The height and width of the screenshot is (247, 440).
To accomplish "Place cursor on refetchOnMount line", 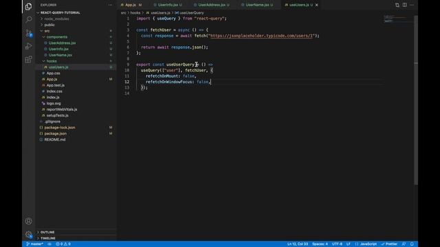I will (171, 76).
